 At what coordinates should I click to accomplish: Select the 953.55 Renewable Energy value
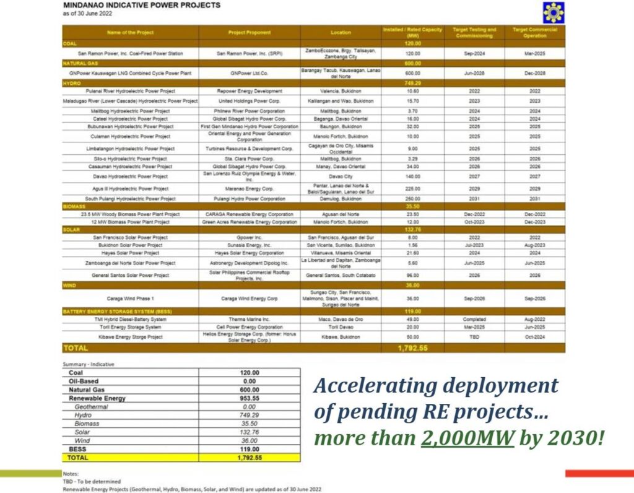coord(250,398)
